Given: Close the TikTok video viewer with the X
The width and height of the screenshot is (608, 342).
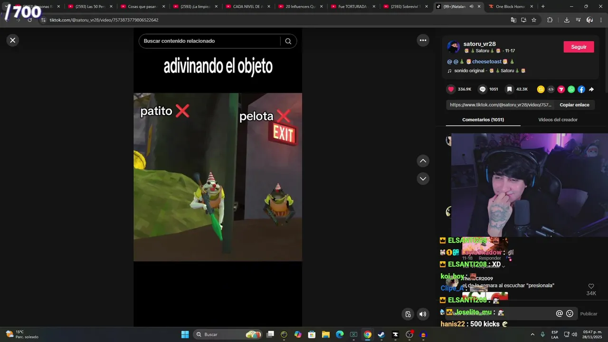Looking at the screenshot, I should pyautogui.click(x=13, y=40).
